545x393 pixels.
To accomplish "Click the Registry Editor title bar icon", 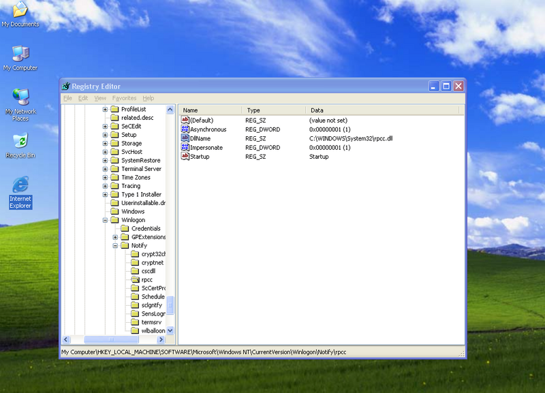I will pos(65,87).
